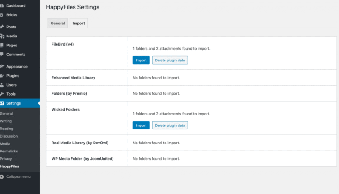Click the Comments bubble icon

tap(2, 55)
